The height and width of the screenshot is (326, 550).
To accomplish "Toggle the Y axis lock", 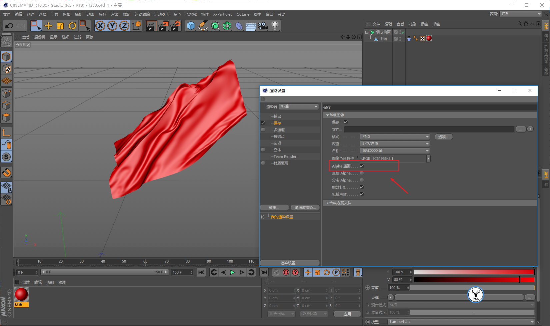I will 112,26.
